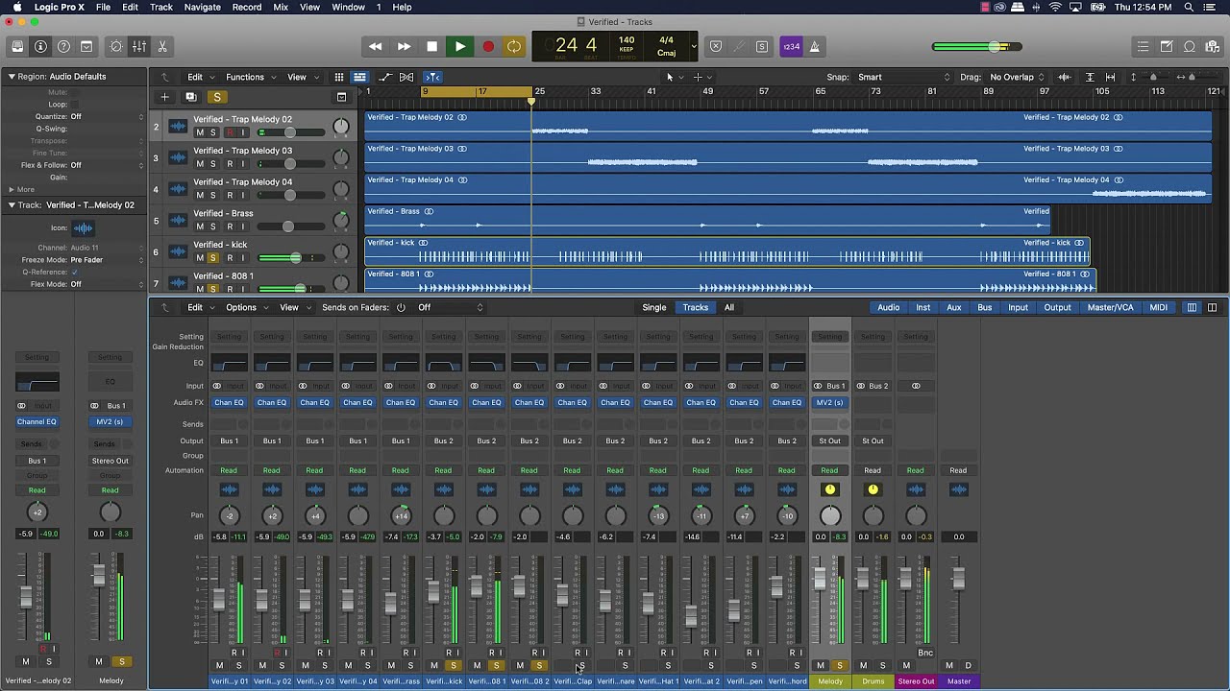Open the Library panel icon
This screenshot has width=1230, height=691.
[17, 46]
